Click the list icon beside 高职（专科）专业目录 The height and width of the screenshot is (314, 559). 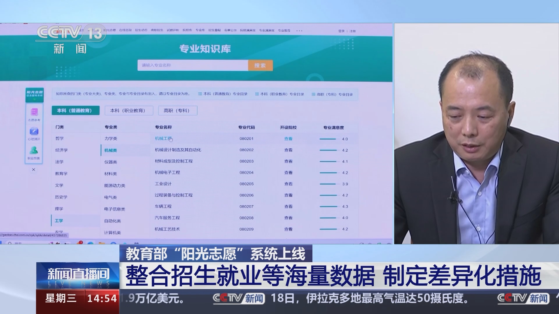click(x=314, y=94)
